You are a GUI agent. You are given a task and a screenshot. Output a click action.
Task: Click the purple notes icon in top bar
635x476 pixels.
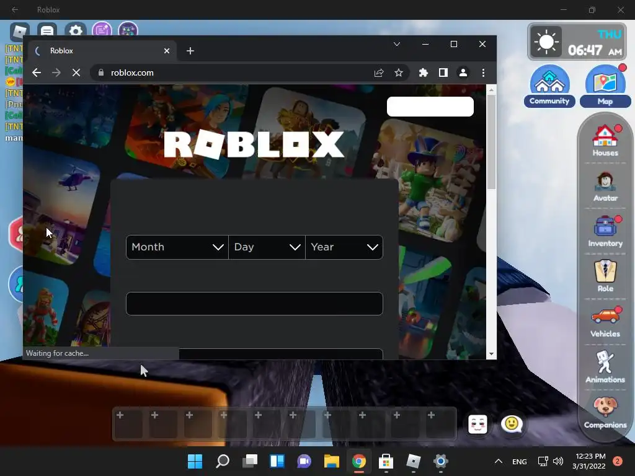tap(102, 31)
